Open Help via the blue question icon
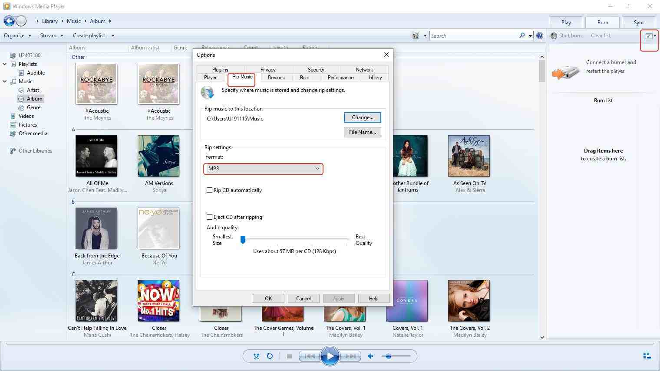This screenshot has width=660, height=371. [x=540, y=36]
